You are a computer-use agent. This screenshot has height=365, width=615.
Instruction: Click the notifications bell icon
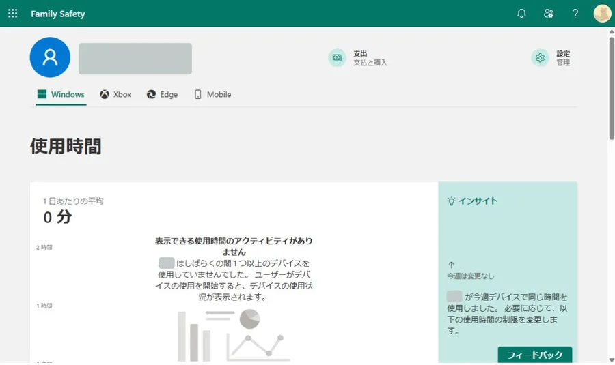[x=521, y=14]
